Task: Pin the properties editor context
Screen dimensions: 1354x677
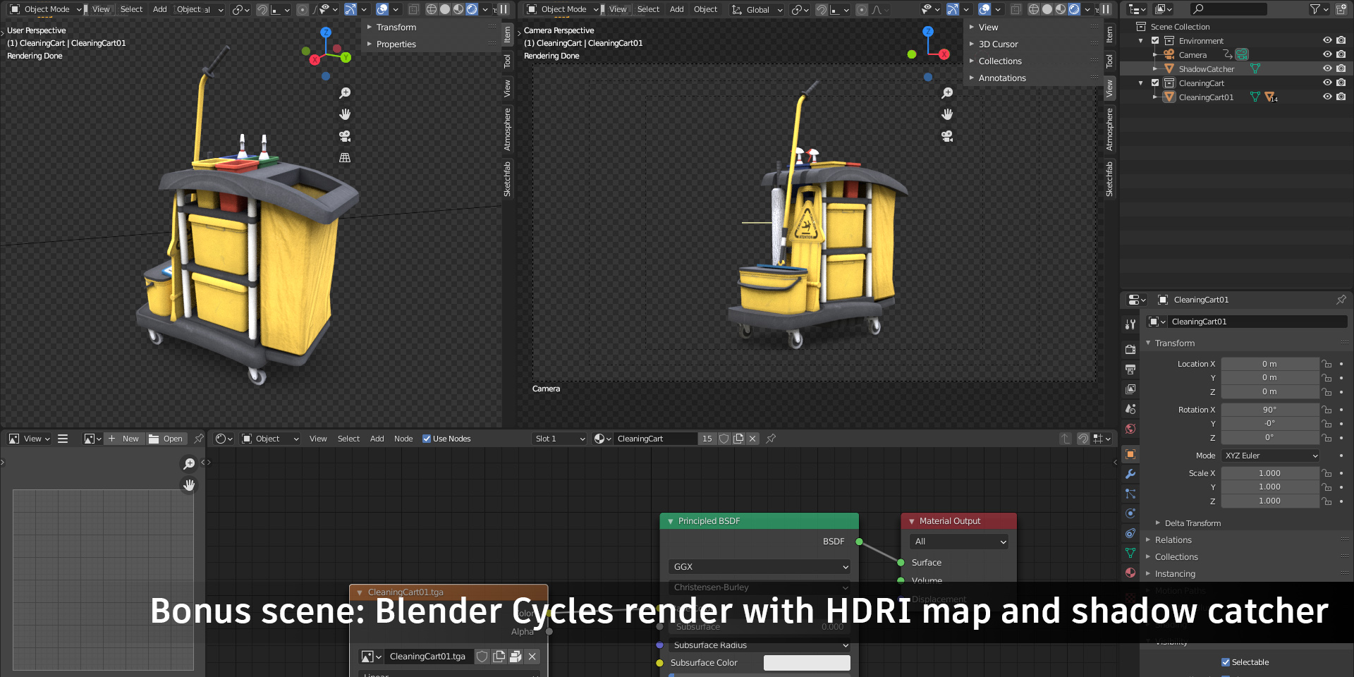Action: (1341, 300)
